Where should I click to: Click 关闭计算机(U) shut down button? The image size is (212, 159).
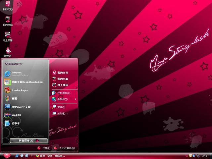tap(64, 148)
